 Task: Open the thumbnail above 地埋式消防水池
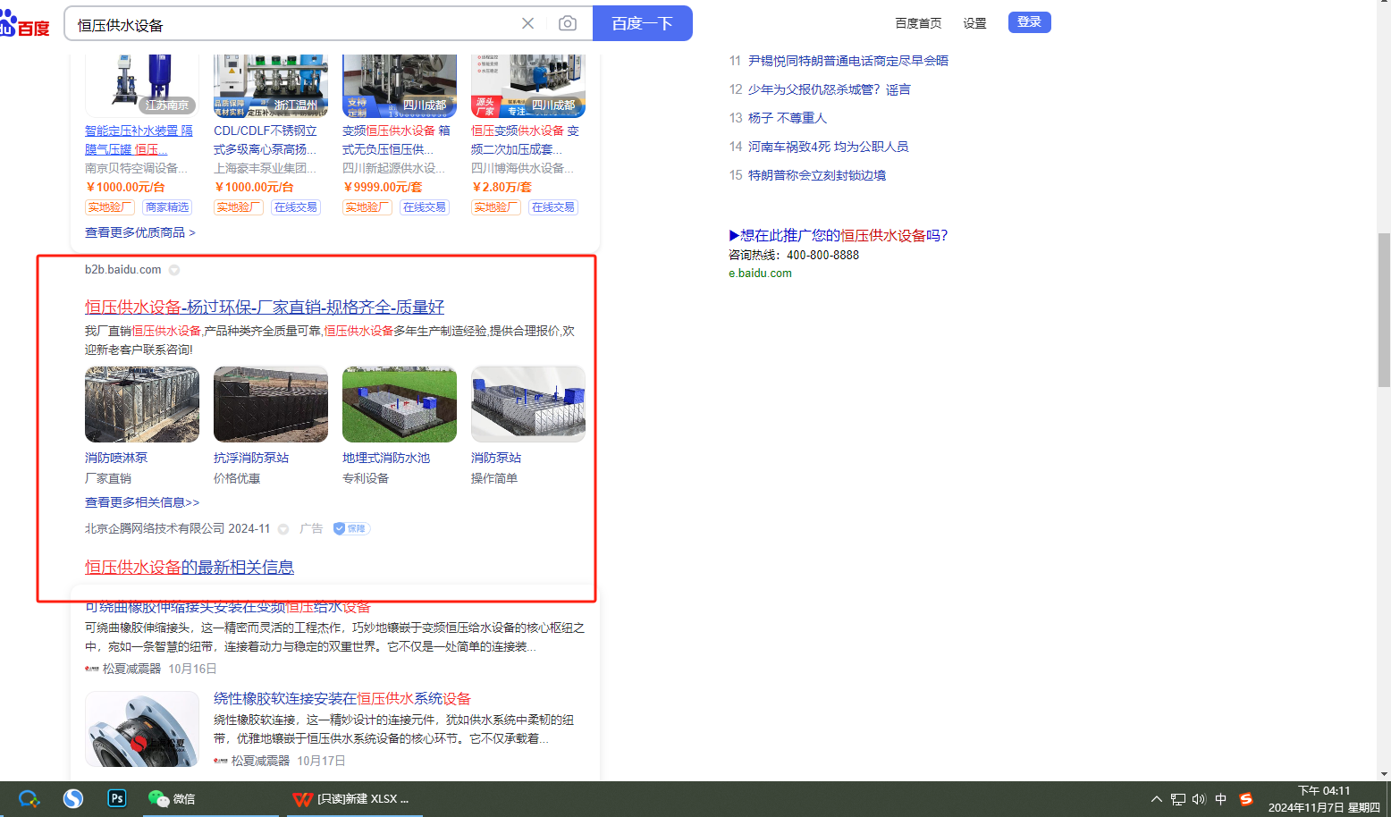(x=400, y=404)
